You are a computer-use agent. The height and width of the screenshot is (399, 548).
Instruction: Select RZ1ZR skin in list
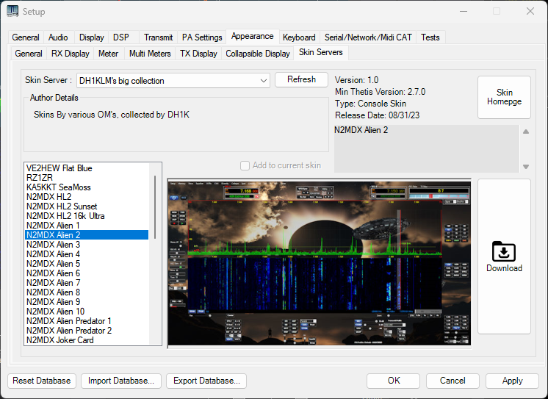click(x=87, y=178)
